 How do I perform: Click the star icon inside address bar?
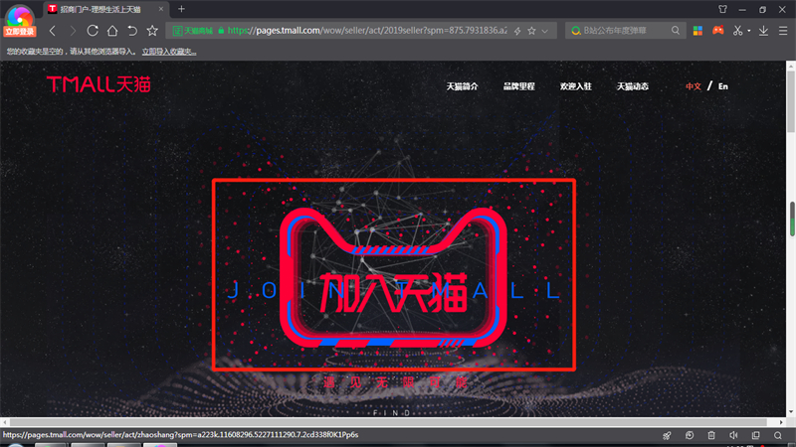coord(531,31)
